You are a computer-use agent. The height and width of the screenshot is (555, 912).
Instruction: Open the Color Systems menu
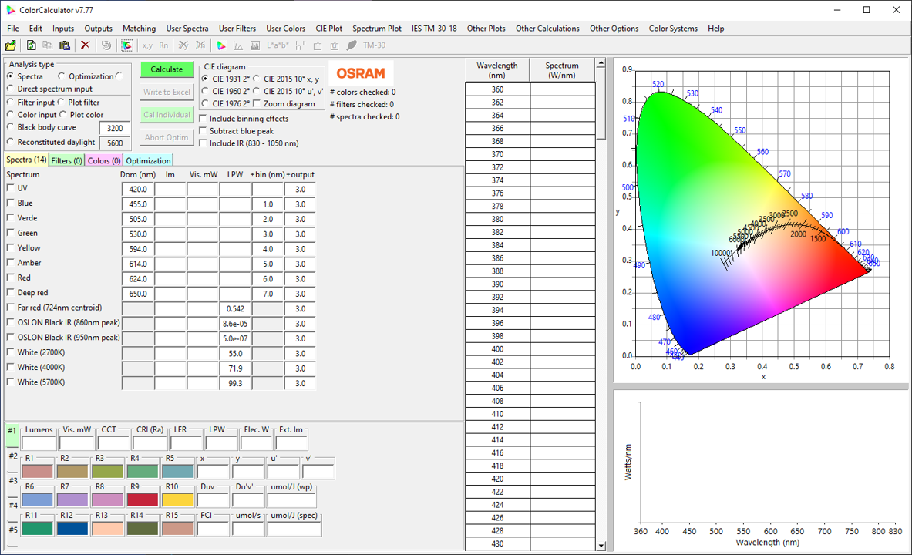(x=672, y=29)
